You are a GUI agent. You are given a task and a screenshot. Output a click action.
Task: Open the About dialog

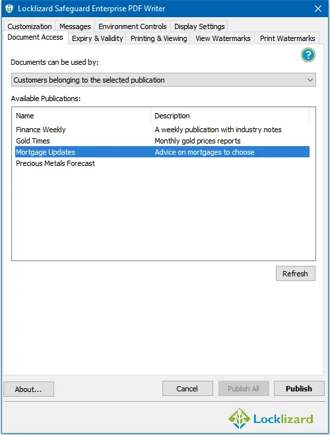click(28, 389)
